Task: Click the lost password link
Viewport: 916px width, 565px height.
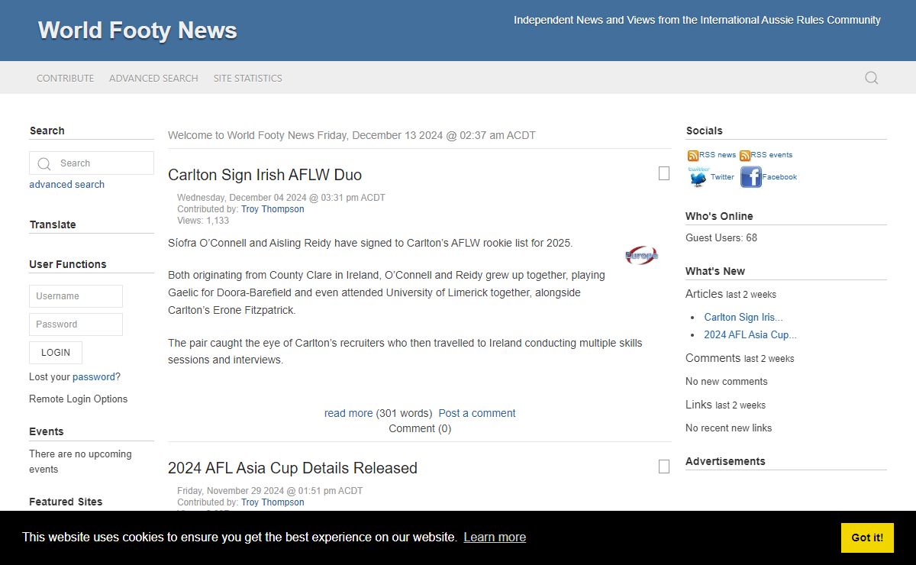Action: tap(94, 376)
